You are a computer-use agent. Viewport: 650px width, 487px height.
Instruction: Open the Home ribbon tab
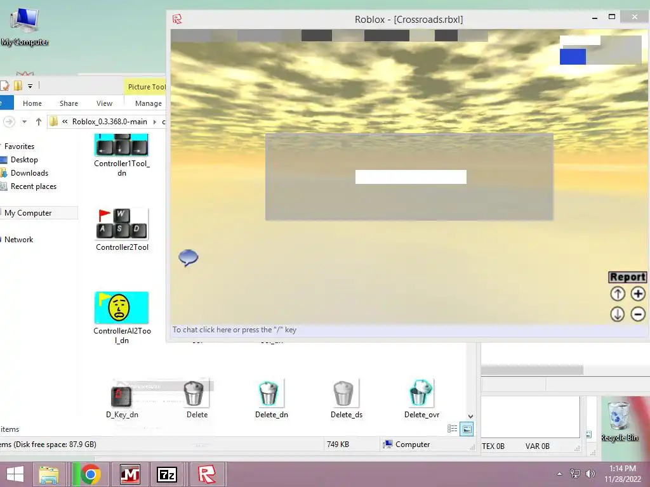coord(32,103)
